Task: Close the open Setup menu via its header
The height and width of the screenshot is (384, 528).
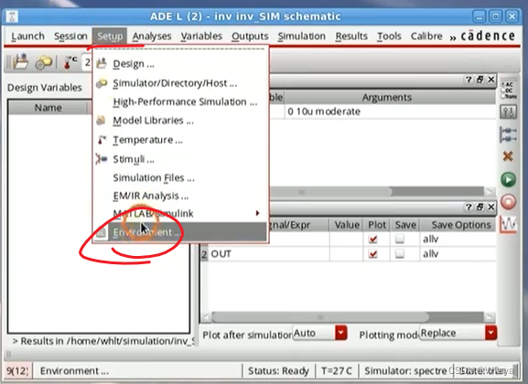Action: click(110, 36)
